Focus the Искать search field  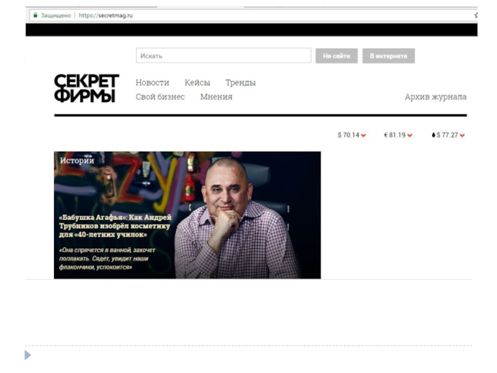224,55
